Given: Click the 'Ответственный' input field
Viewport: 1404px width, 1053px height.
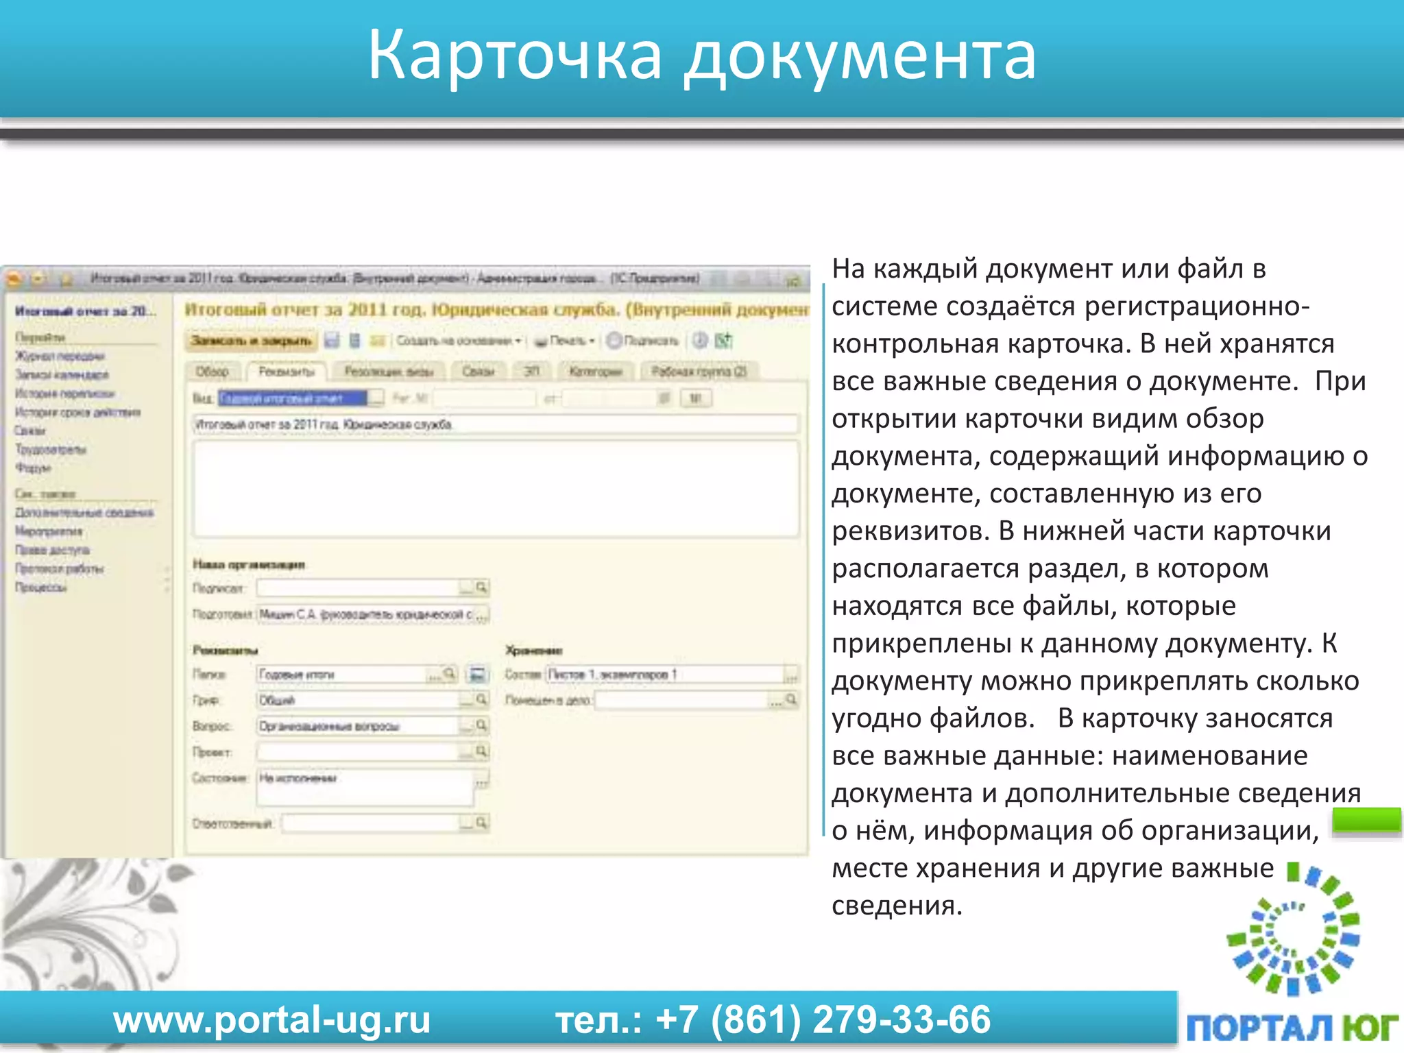Looking at the screenshot, I should [x=370, y=823].
